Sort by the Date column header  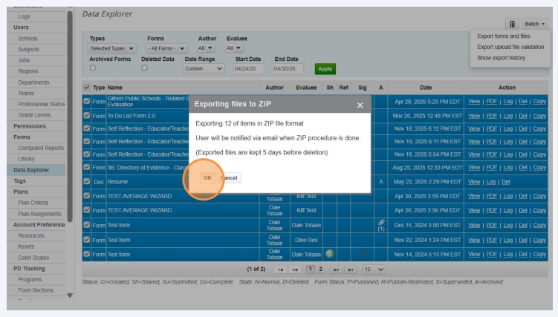click(426, 88)
